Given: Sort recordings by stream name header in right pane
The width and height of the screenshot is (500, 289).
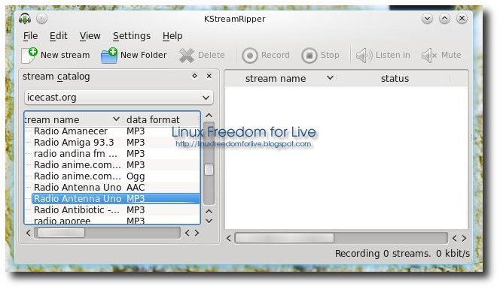Looking at the screenshot, I should (282, 79).
